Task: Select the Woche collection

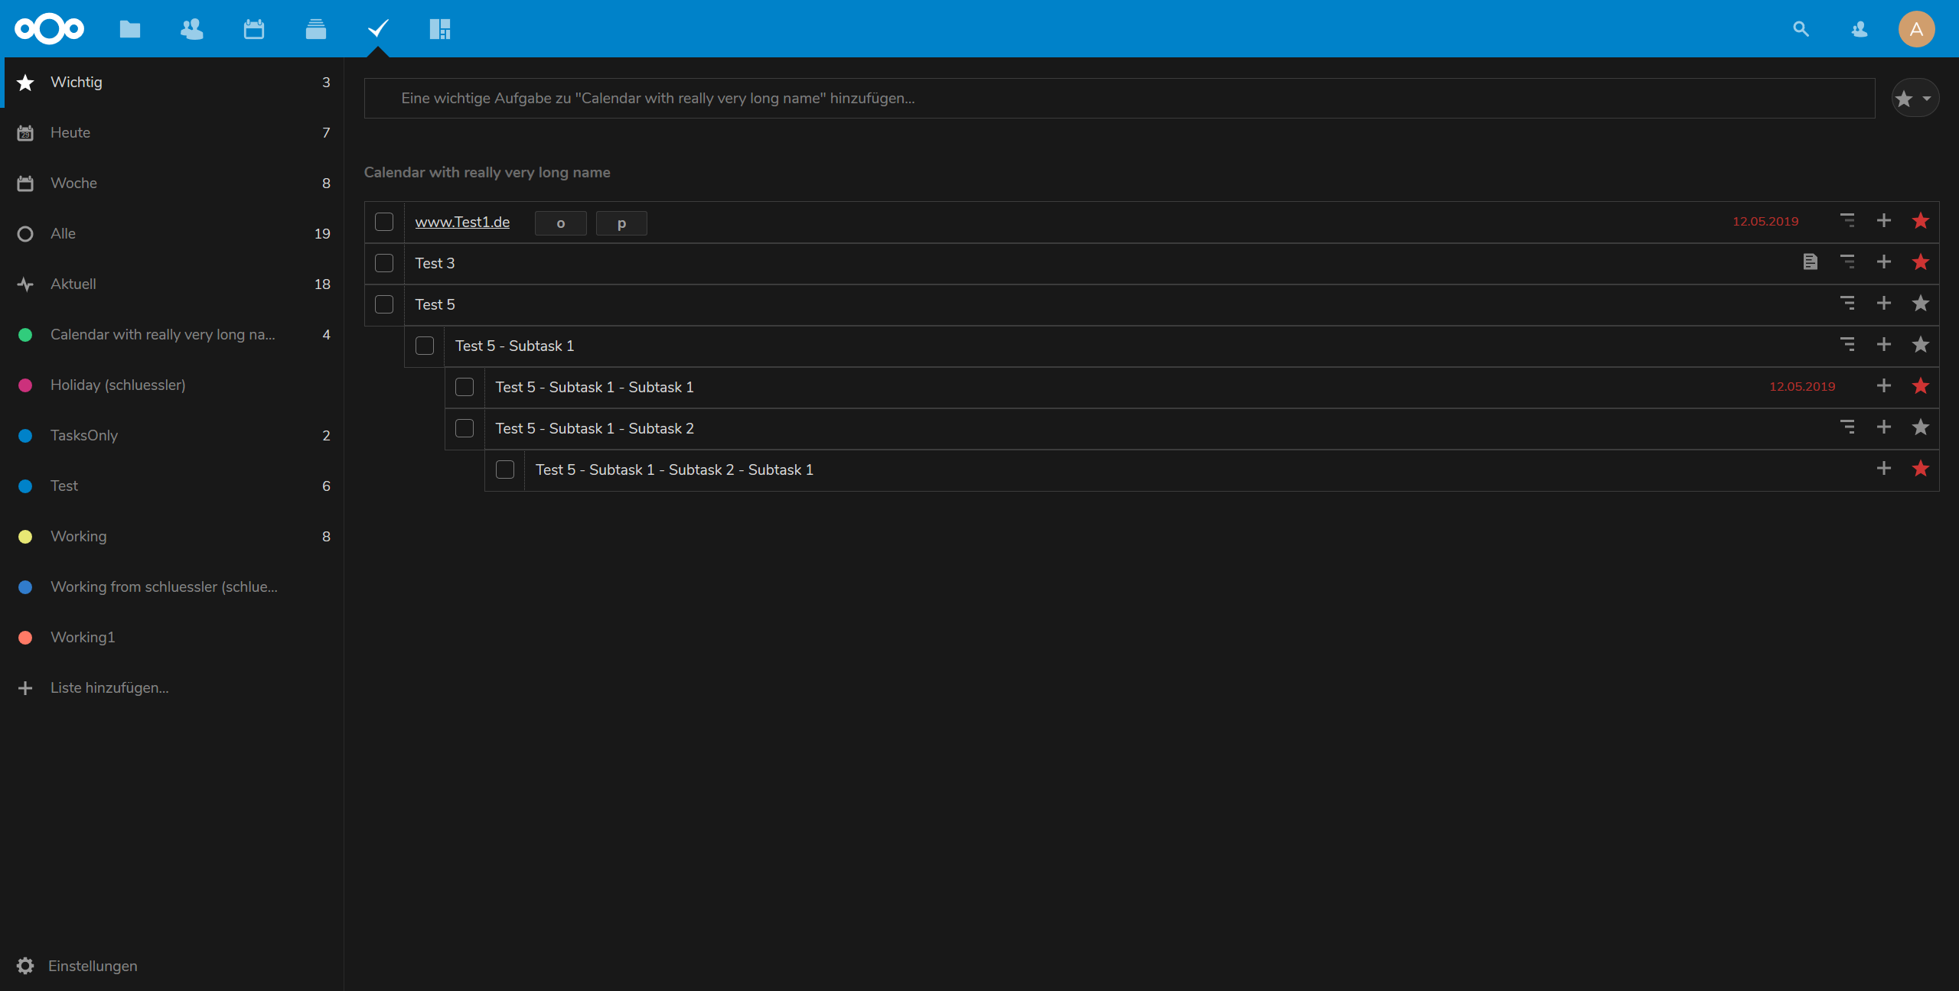Action: (x=172, y=184)
